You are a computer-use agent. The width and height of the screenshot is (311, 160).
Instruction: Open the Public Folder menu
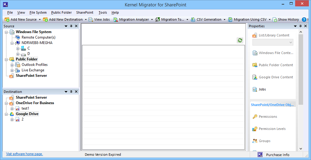click(62, 12)
